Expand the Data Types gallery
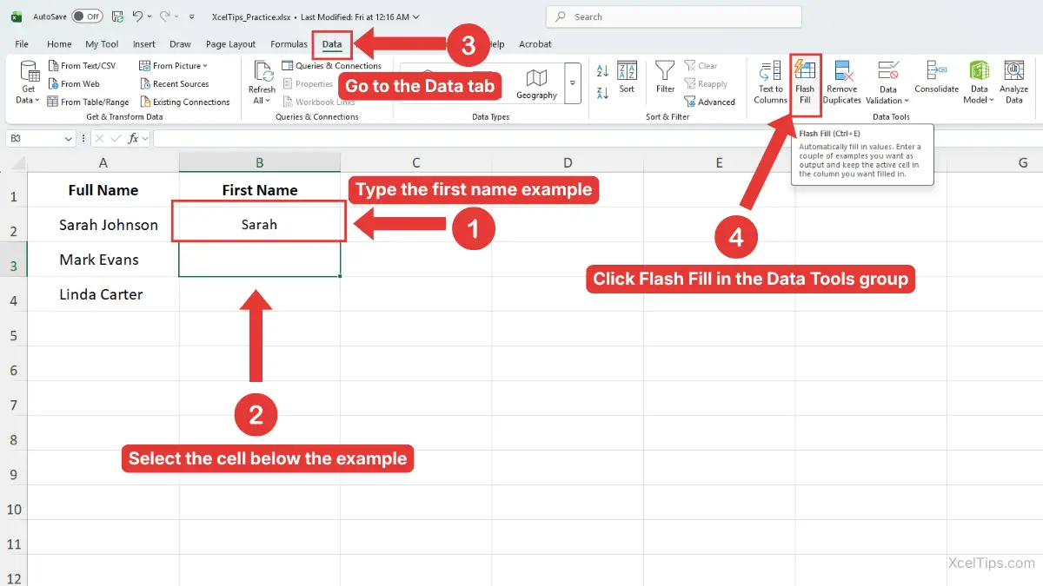This screenshot has width=1043, height=586. pyautogui.click(x=573, y=83)
